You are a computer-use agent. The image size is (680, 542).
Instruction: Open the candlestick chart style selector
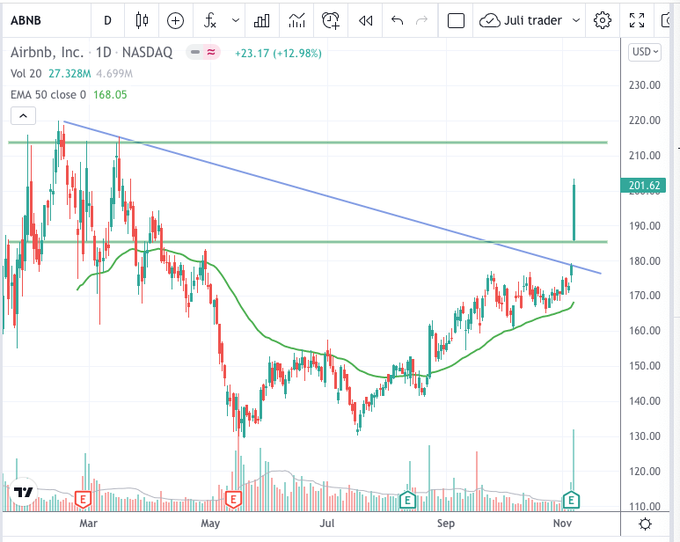click(x=142, y=20)
